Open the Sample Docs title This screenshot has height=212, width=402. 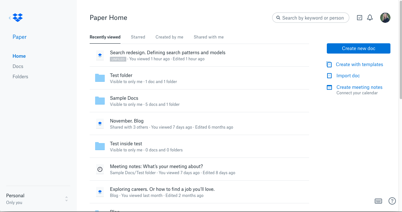124,98
